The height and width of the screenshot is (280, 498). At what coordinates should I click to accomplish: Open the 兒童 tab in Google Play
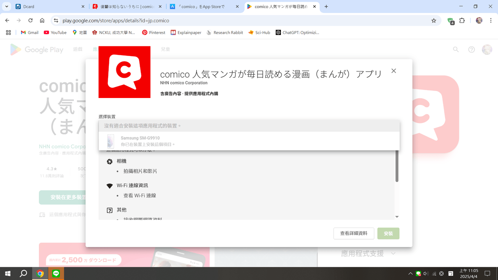click(x=166, y=49)
